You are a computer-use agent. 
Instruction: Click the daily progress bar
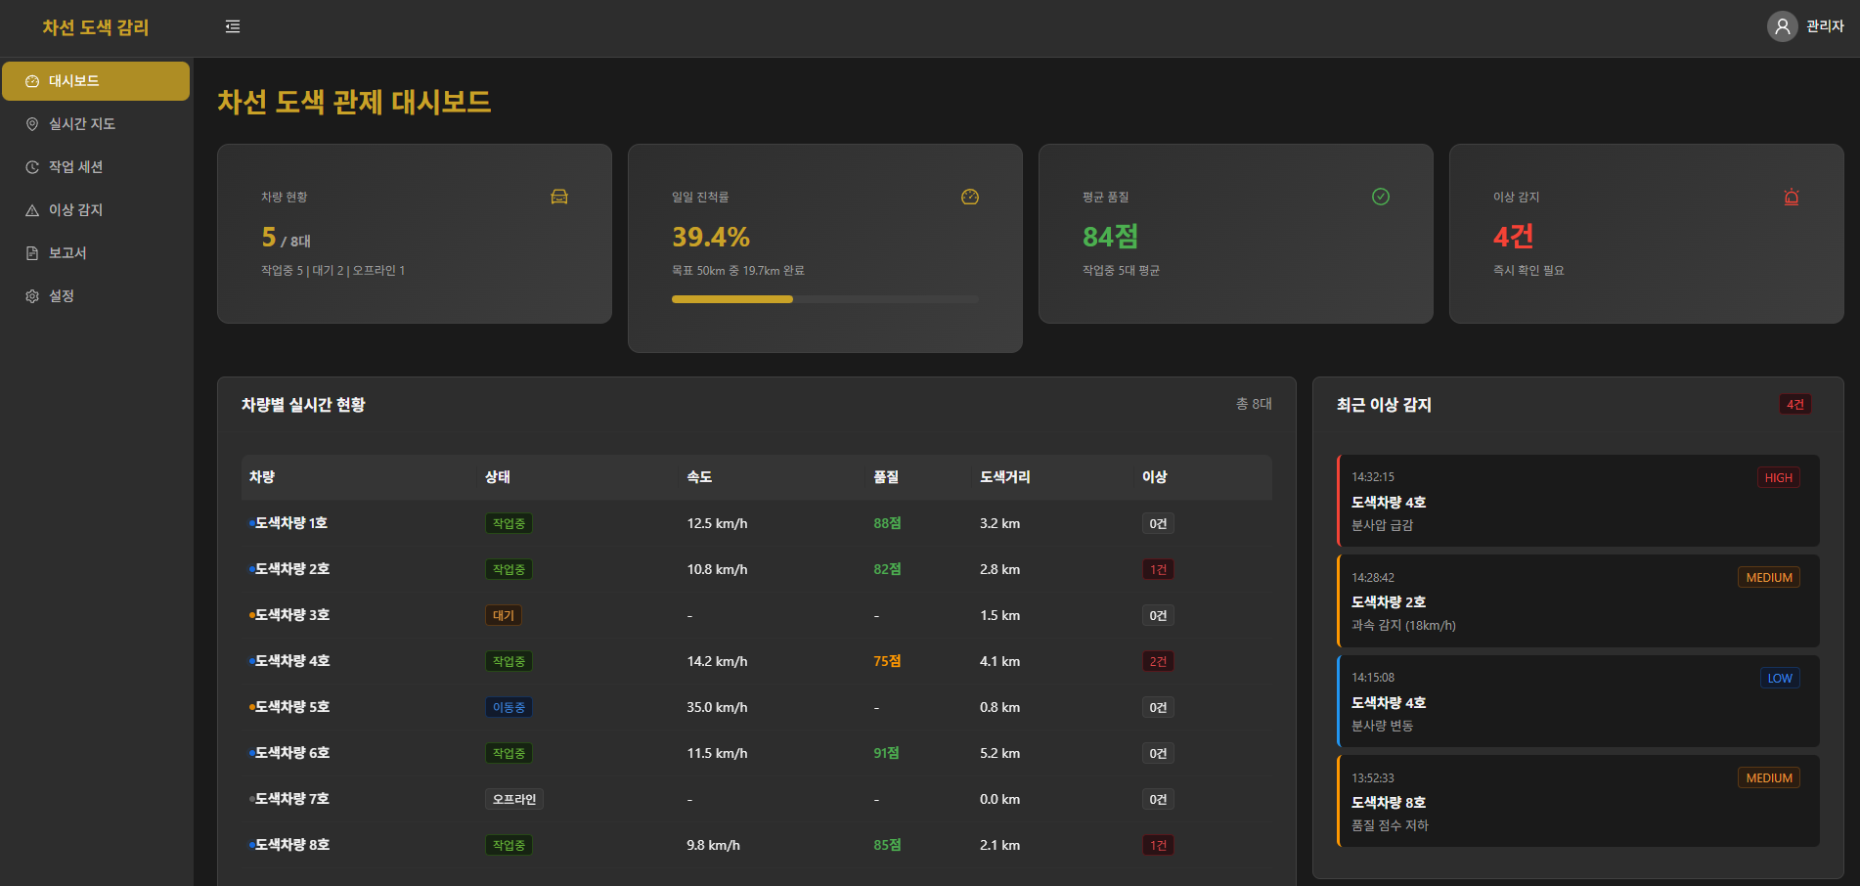click(x=824, y=299)
